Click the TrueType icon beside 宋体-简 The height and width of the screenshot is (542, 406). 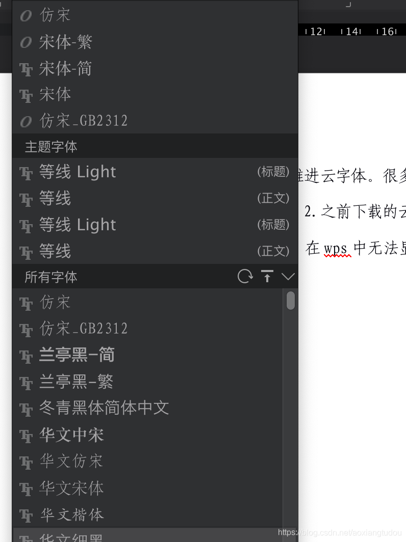26,69
